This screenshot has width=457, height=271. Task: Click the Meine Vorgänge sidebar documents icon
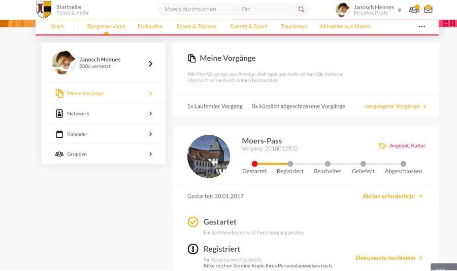(59, 93)
